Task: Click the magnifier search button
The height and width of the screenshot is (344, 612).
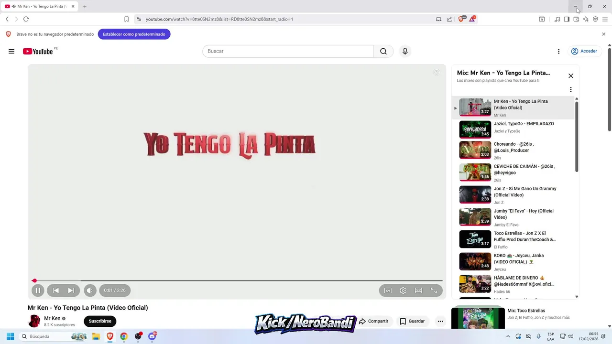Action: click(x=383, y=51)
